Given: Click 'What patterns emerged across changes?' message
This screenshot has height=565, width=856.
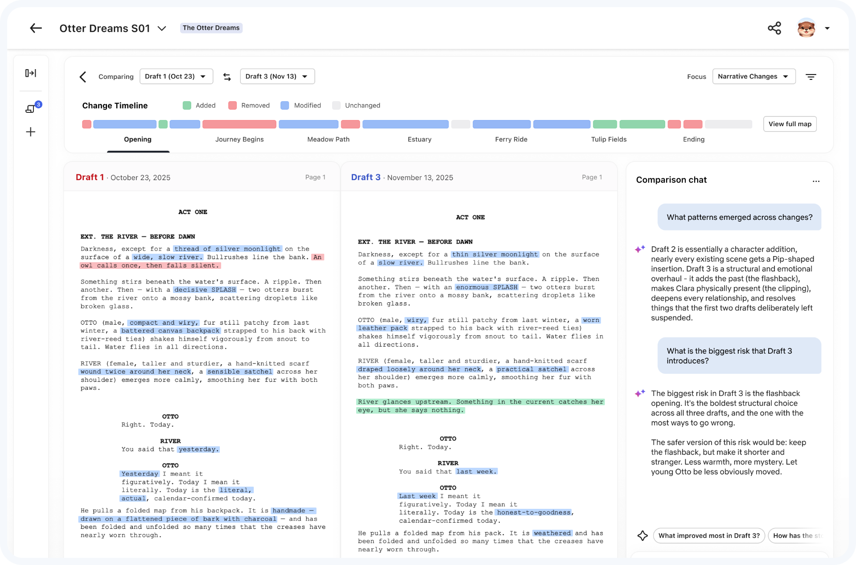Looking at the screenshot, I should coord(739,217).
